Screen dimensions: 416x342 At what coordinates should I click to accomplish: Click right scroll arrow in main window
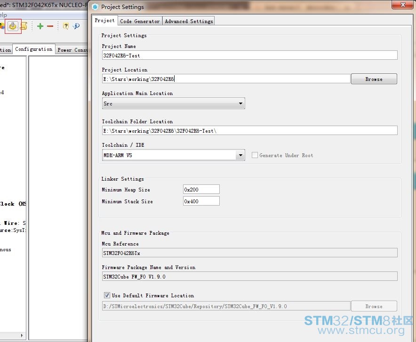(22, 335)
